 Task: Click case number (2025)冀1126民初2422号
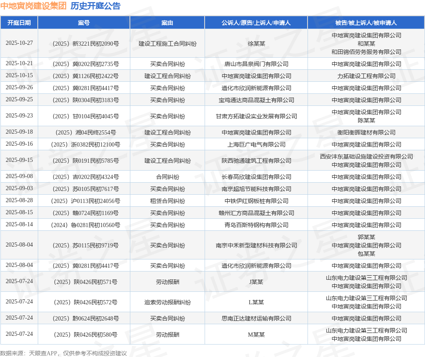(x=85, y=76)
